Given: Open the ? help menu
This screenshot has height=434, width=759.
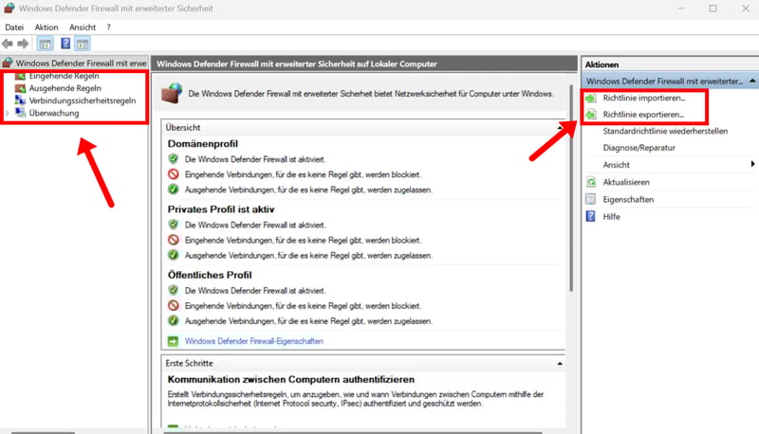Looking at the screenshot, I should click(x=108, y=27).
